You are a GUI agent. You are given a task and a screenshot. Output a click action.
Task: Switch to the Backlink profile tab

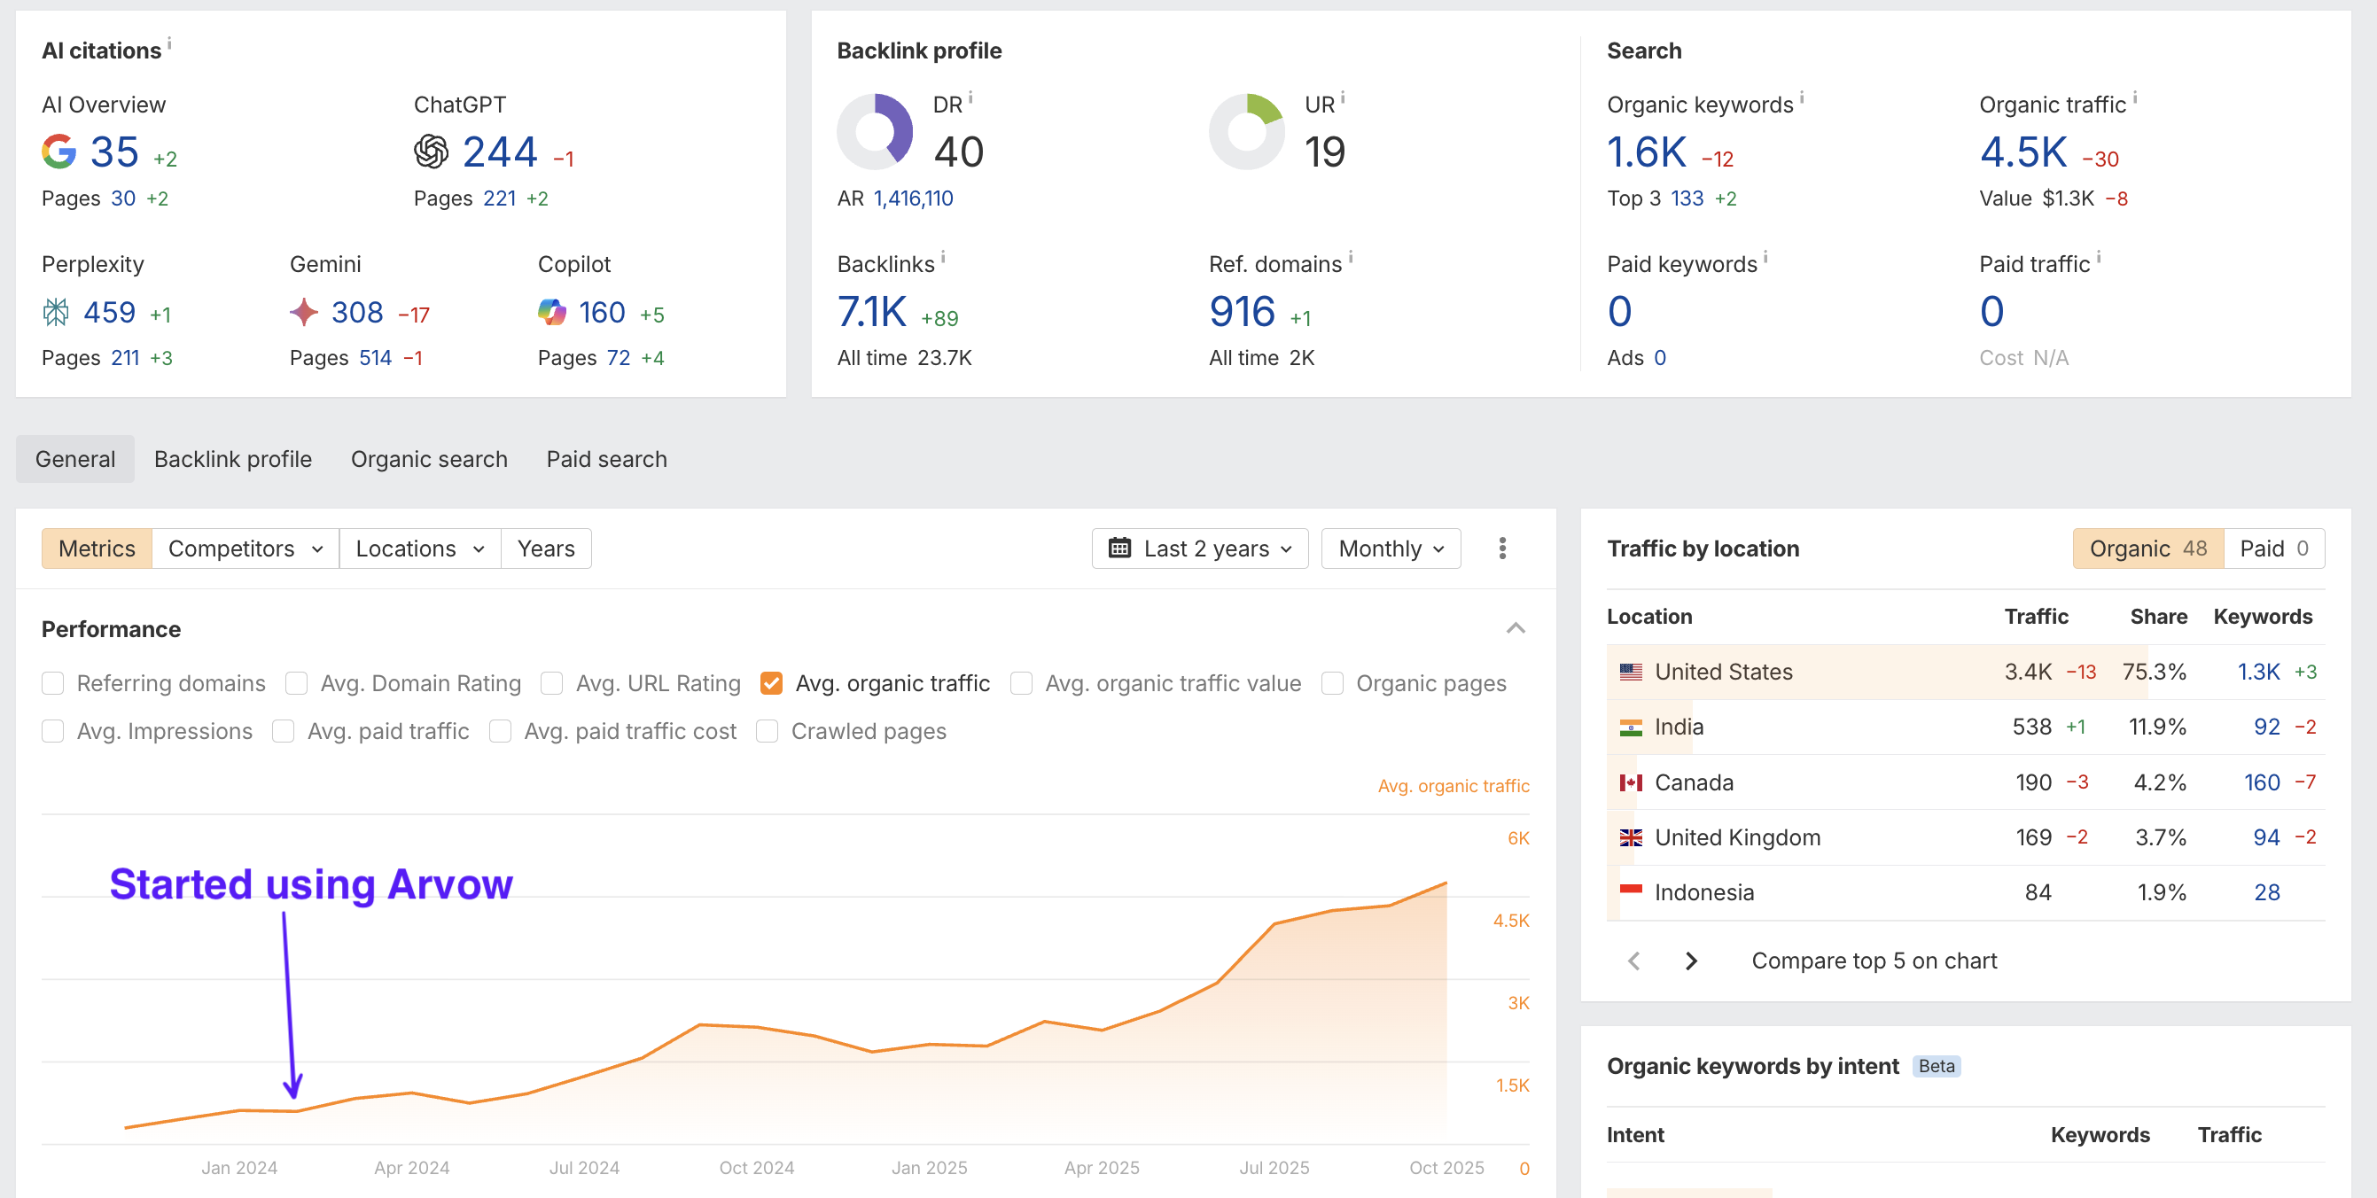point(232,459)
